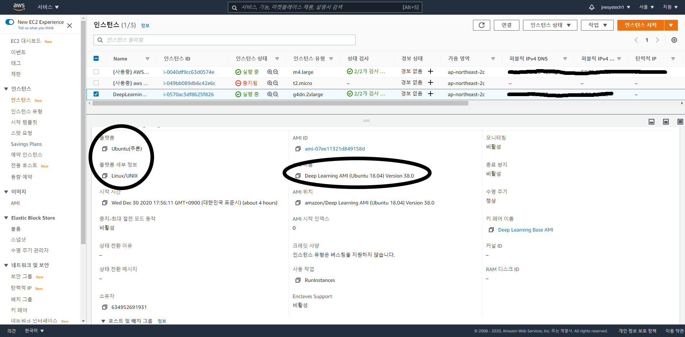
Task: Open the notifications bell icon
Action: (x=592, y=7)
